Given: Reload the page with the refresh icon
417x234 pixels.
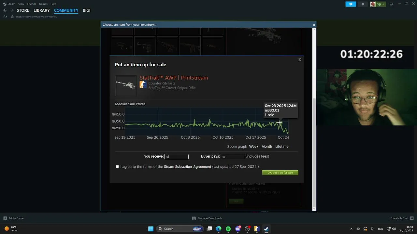Looking at the screenshot, I should (x=5, y=17).
